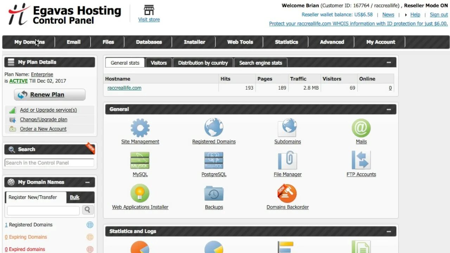Click the Visitors value 69
This screenshot has width=450, height=253.
click(x=352, y=88)
